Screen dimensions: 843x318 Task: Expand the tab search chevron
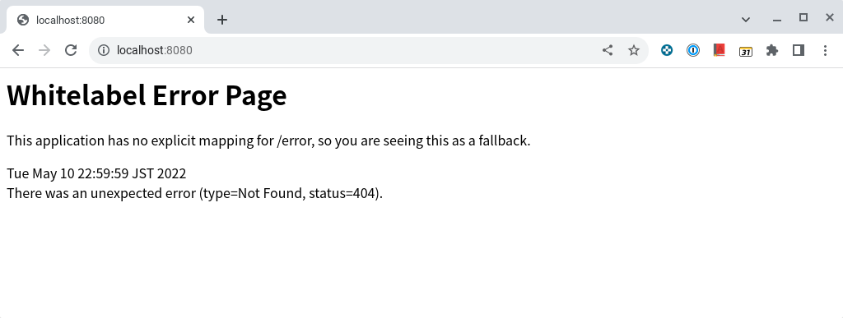click(746, 20)
